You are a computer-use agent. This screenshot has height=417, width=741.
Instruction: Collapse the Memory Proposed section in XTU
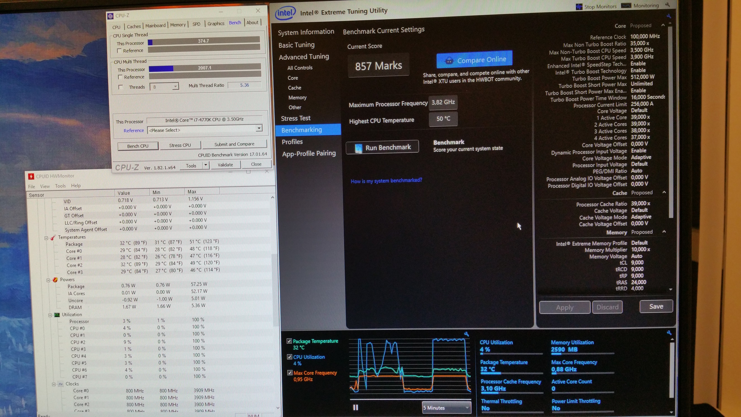click(x=664, y=231)
